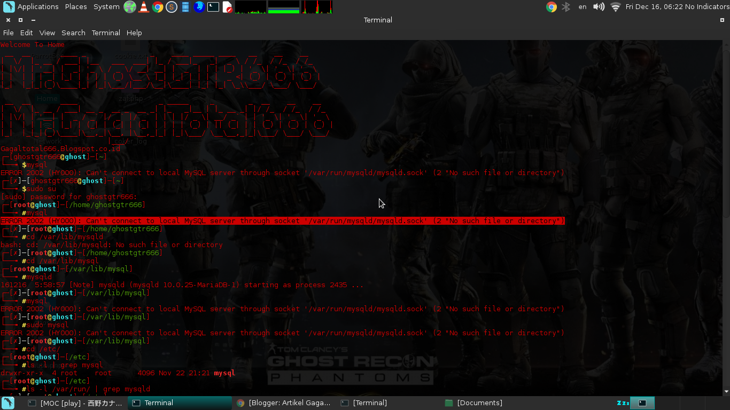730x410 pixels.
Task: Click the 'ls -l /var/run/ | grep mysqld' command
Action: click(88, 389)
